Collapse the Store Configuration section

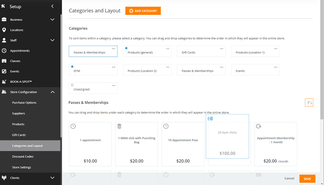(x=52, y=92)
